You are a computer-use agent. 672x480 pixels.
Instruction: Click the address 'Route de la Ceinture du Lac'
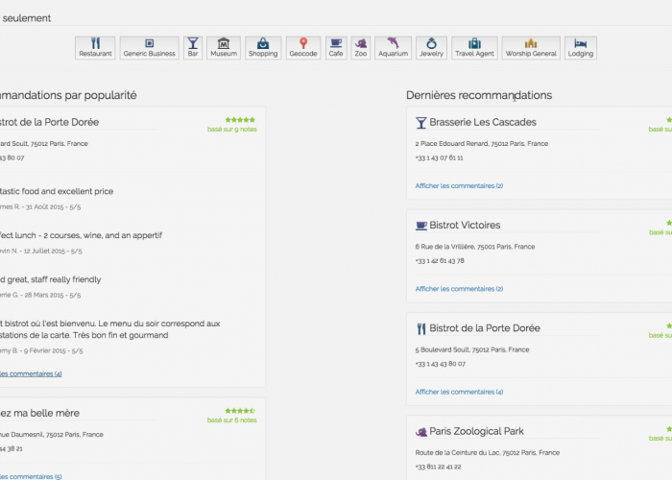[x=488, y=452]
